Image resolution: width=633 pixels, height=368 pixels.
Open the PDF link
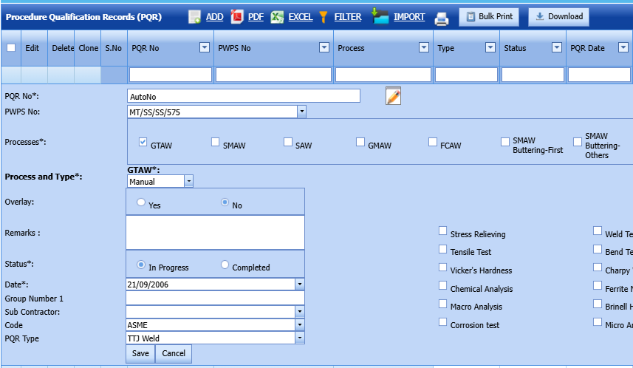pos(256,17)
